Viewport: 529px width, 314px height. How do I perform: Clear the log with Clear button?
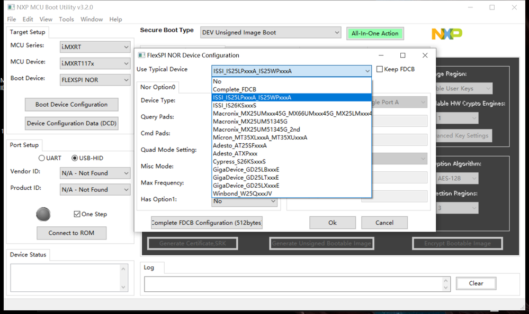[476, 283]
